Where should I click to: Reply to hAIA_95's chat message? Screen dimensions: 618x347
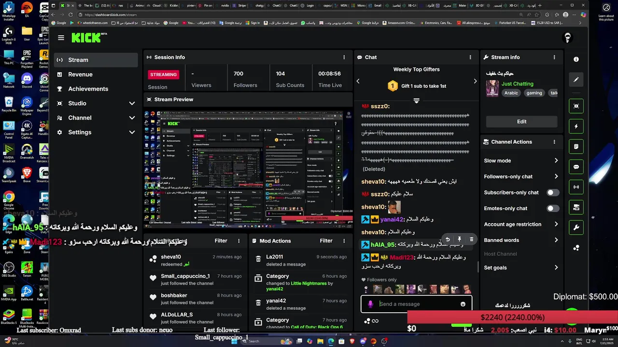pyautogui.click(x=448, y=239)
